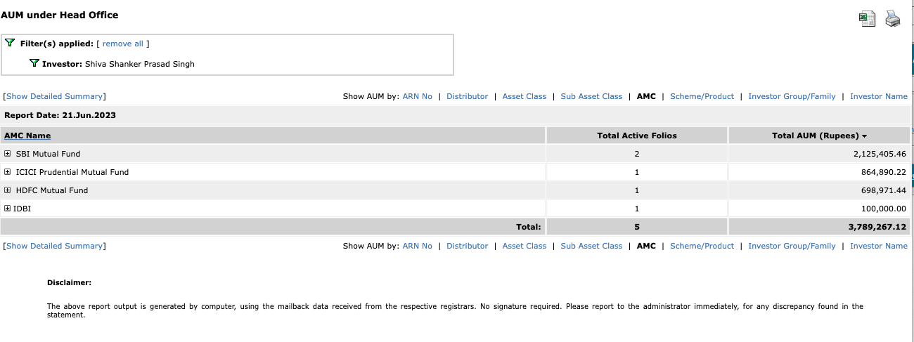Switch top view to Asset Class

pyautogui.click(x=524, y=96)
